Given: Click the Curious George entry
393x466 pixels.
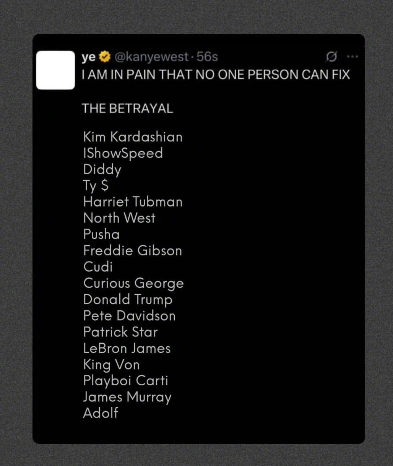Looking at the screenshot, I should (133, 284).
